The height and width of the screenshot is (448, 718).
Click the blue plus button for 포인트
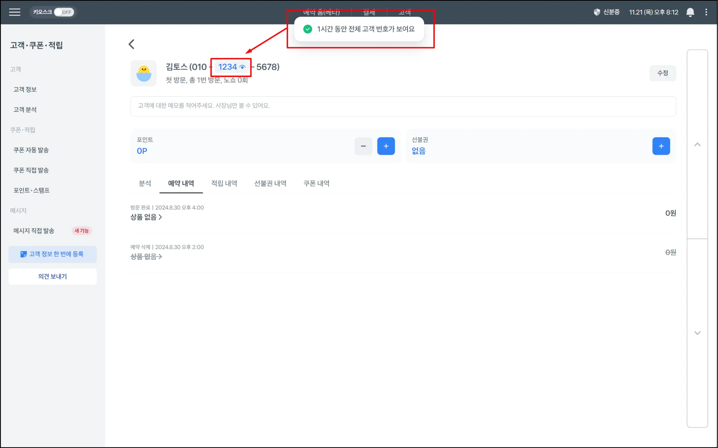click(x=386, y=146)
